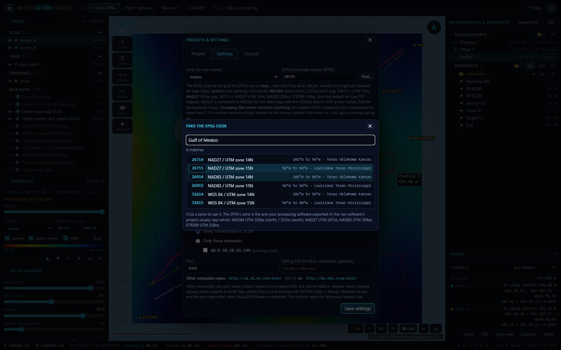This screenshot has height=350, width=561.
Task: Add a new folder to Measurements
Action: [x=541, y=35]
